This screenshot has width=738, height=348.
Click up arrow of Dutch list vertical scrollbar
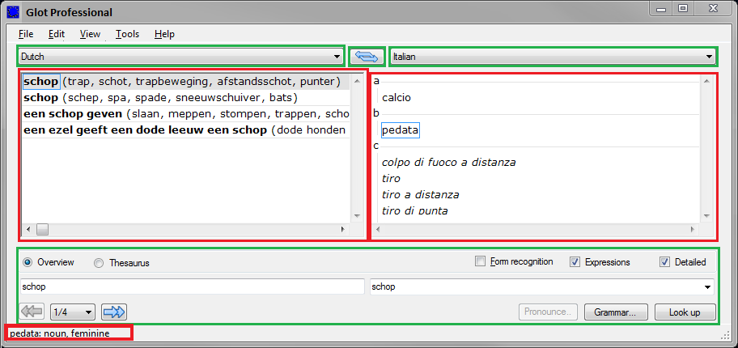(357, 81)
